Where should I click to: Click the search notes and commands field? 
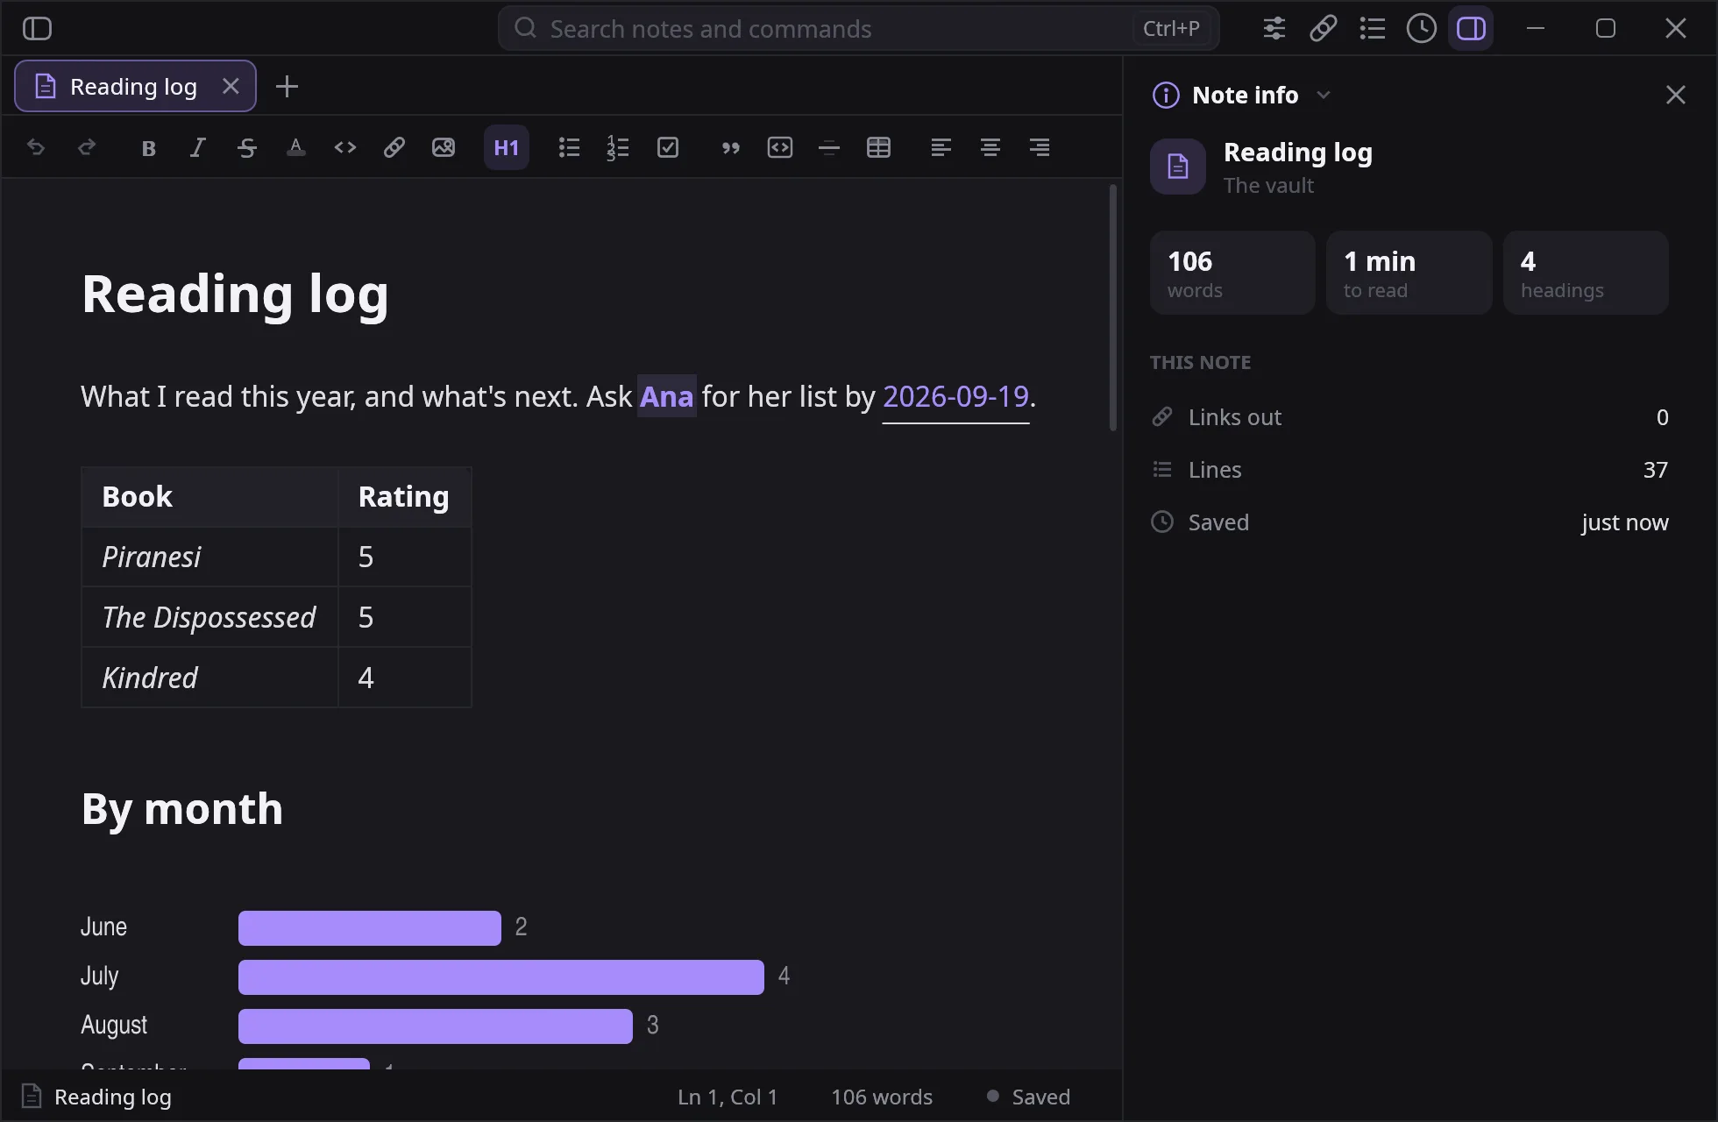point(858,29)
